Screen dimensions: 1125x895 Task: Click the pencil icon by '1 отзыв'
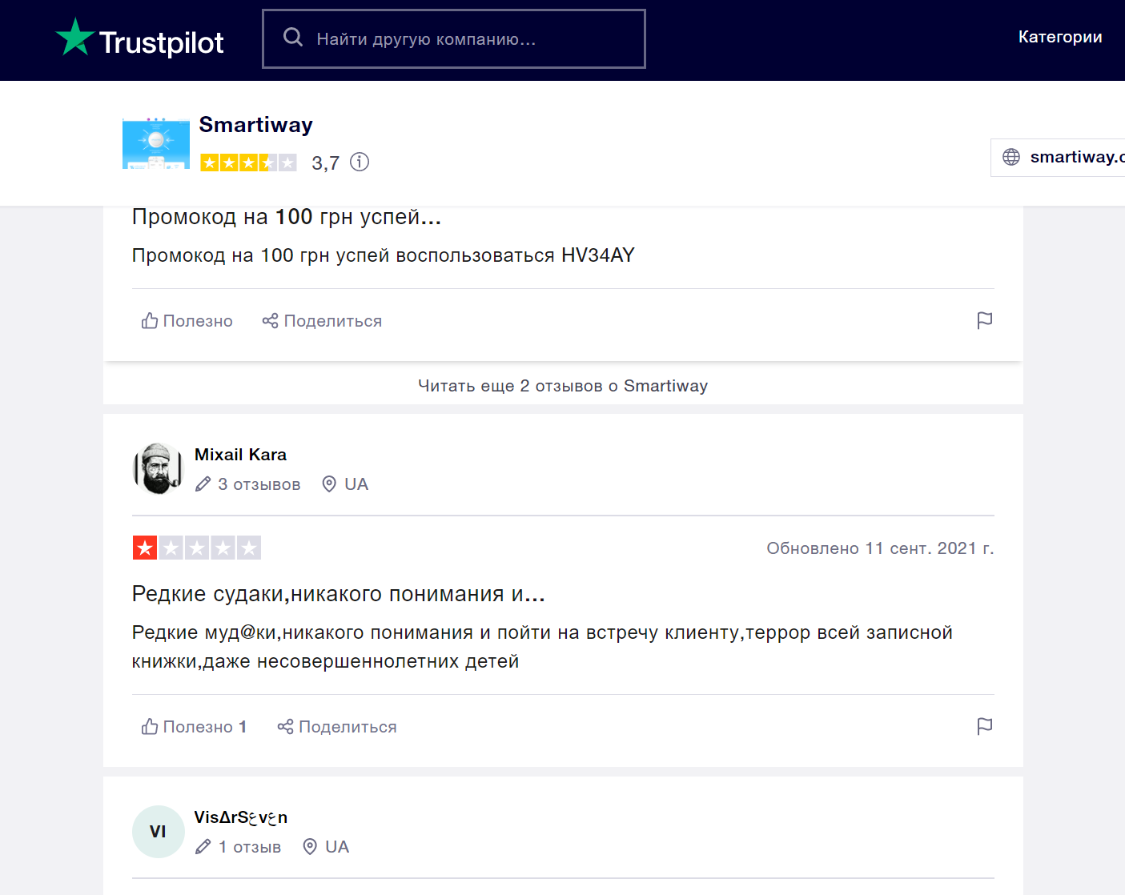point(203,847)
